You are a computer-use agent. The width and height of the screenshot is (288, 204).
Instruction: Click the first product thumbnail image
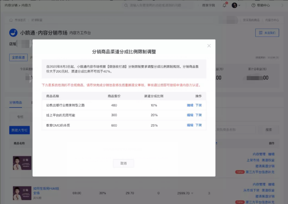click(22, 163)
